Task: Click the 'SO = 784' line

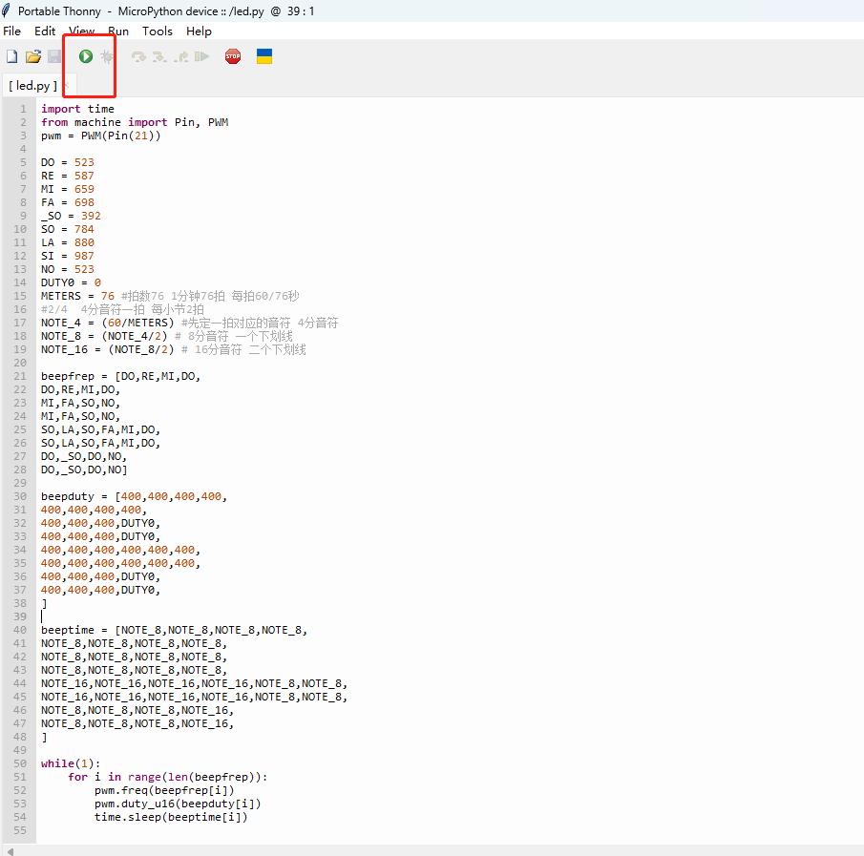Action: pyautogui.click(x=68, y=229)
